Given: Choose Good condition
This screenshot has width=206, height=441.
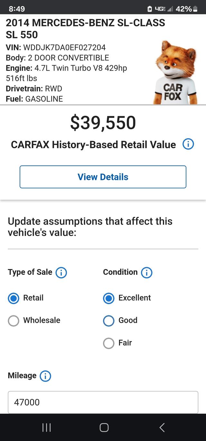Looking at the screenshot, I should coord(109,321).
